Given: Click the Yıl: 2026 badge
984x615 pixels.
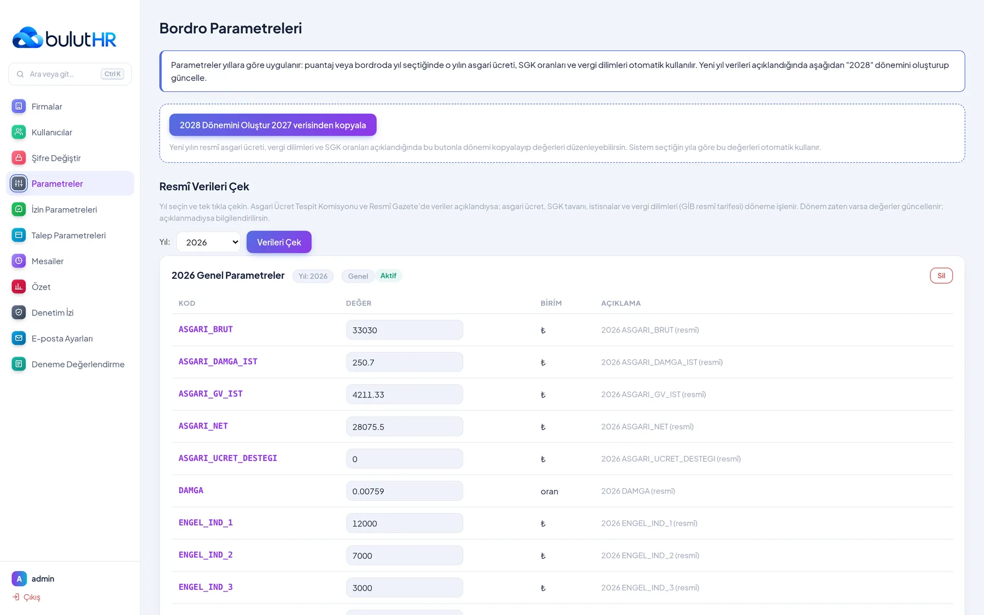Looking at the screenshot, I should pos(313,276).
